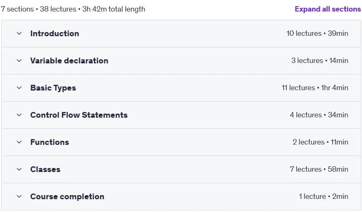Select the Variable declaration section title
The height and width of the screenshot is (212, 362).
pyautogui.click(x=69, y=61)
